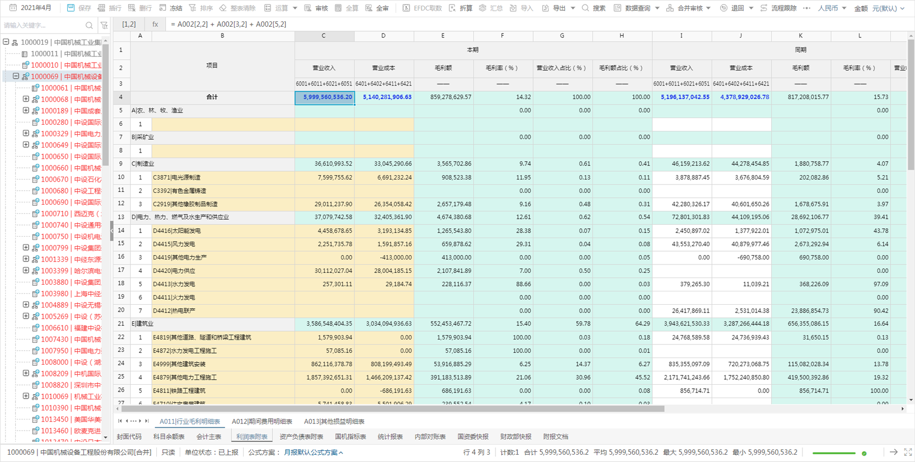Click the fullscreen icon in the status bar
Screen dimensions: 915x462
[908, 452]
